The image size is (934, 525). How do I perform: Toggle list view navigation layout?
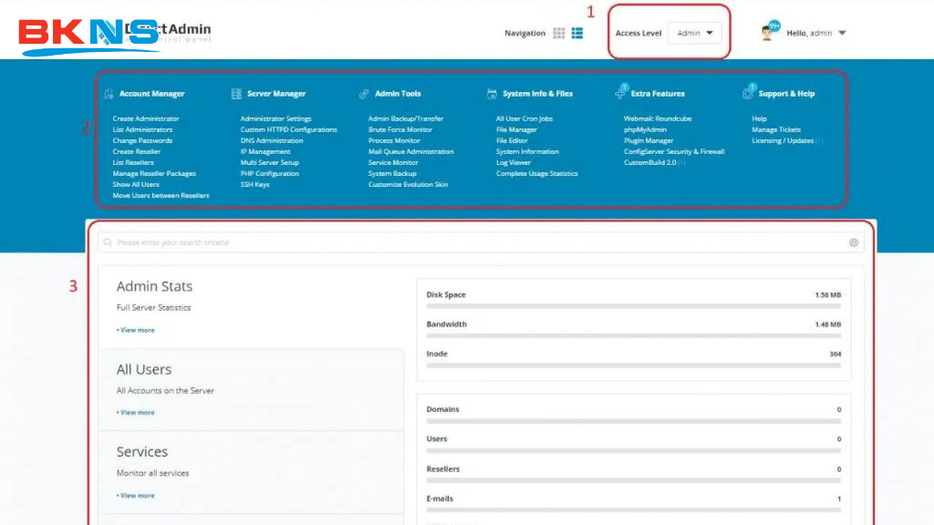pyautogui.click(x=577, y=32)
